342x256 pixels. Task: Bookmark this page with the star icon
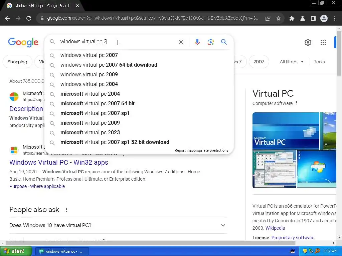(x=279, y=19)
